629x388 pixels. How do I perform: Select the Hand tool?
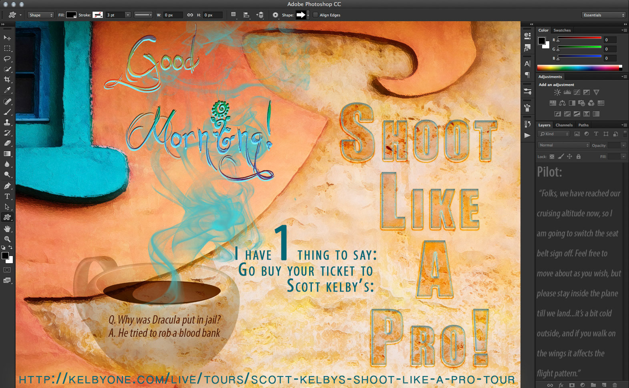tap(7, 229)
